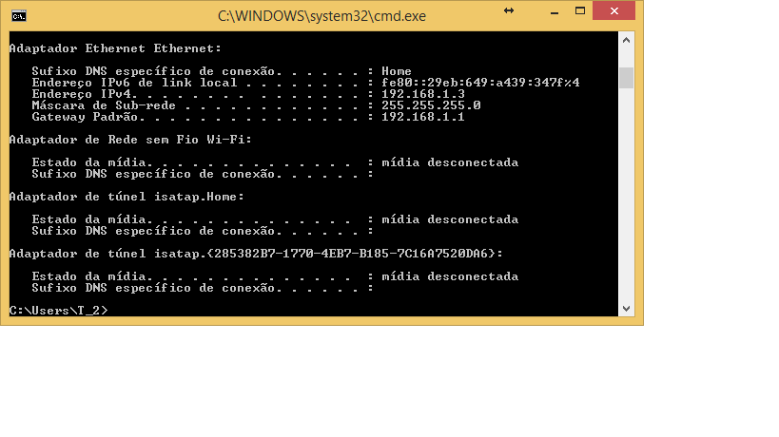The width and height of the screenshot is (779, 437).
Task: Minimize the cmd.exe window
Action: click(x=555, y=12)
